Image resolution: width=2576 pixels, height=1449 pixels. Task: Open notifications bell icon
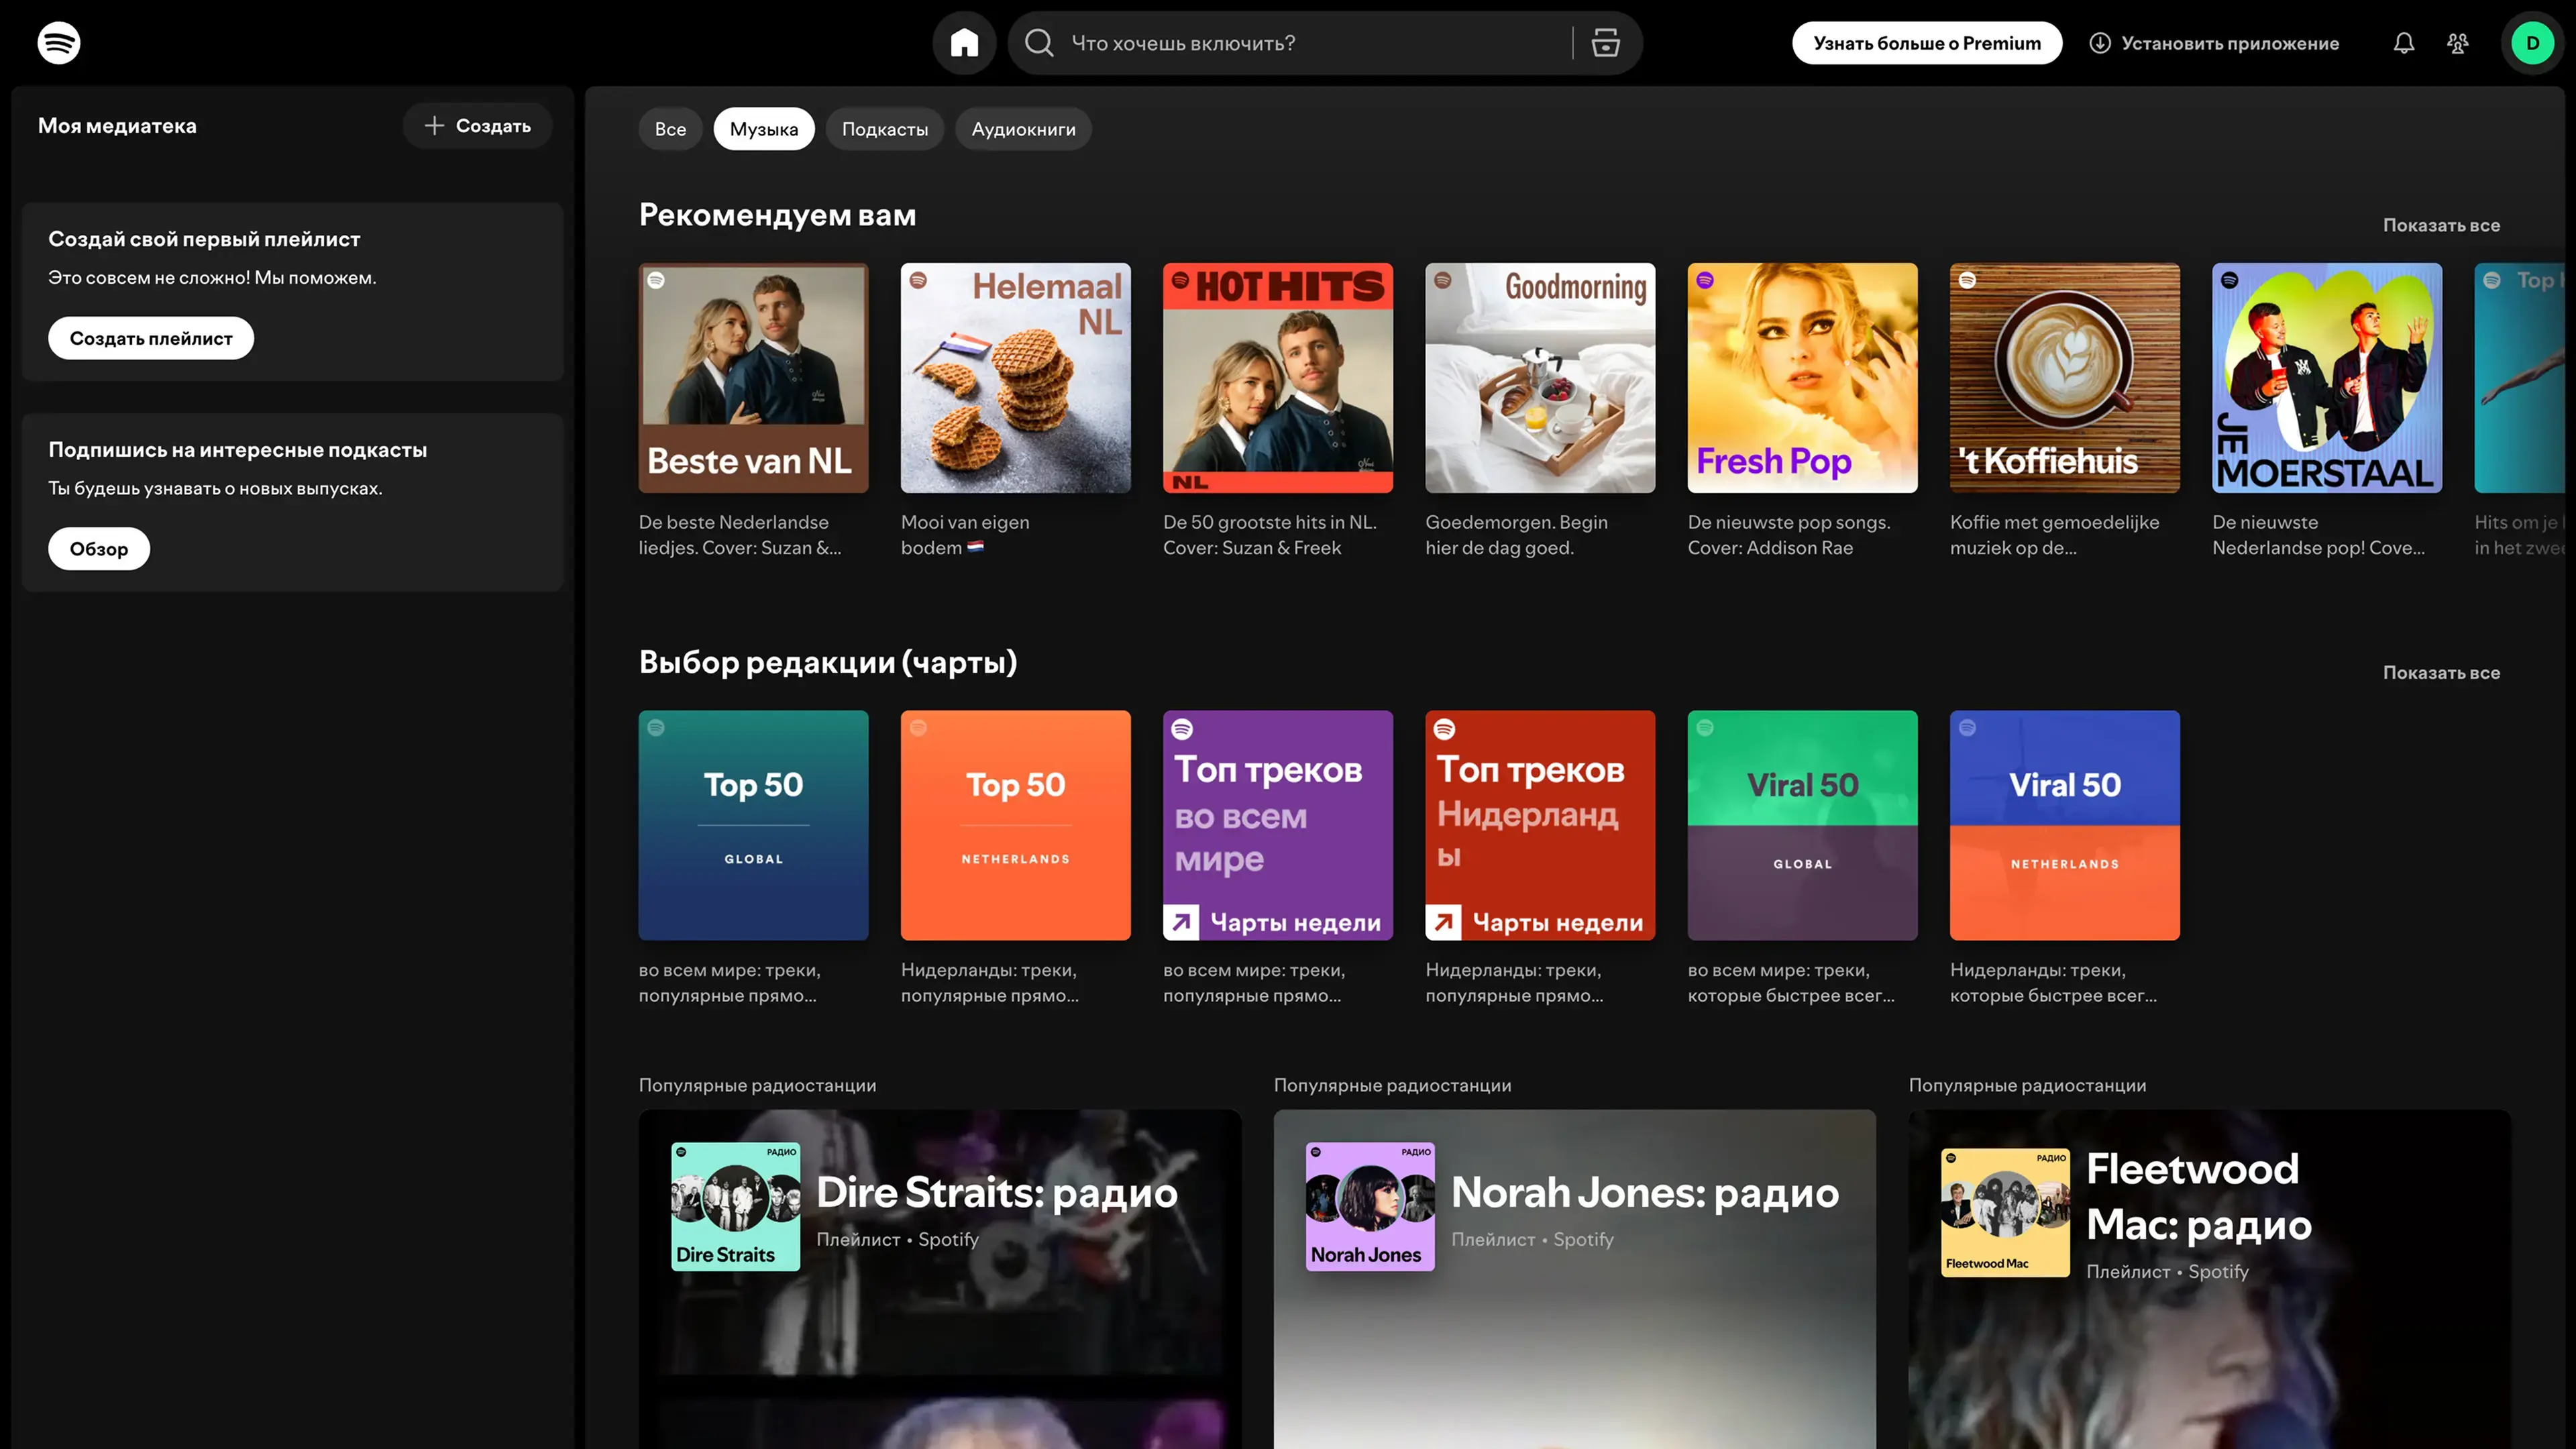tap(2403, 43)
